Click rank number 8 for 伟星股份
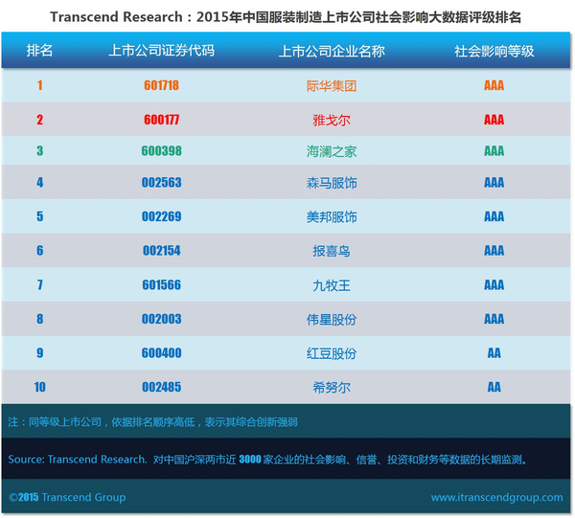Screen dimensions: 575x518 pyautogui.click(x=39, y=319)
